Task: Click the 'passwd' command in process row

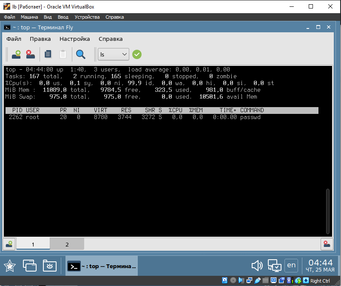Action: 250,117
